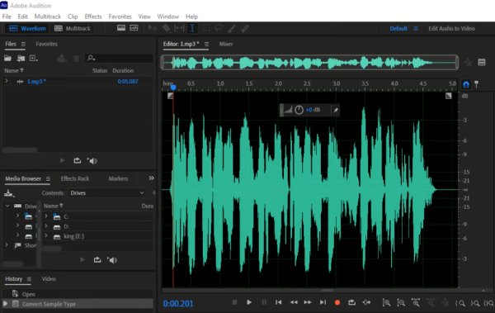This screenshot has height=313, width=495.
Task: Switch to Waveform view
Action: pos(27,28)
